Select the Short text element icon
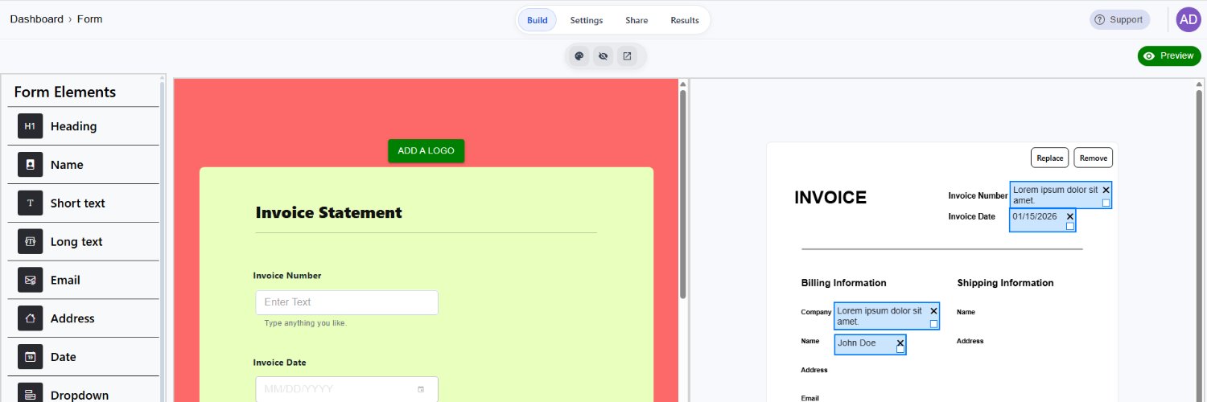Image resolution: width=1207 pixels, height=402 pixels. click(x=30, y=203)
